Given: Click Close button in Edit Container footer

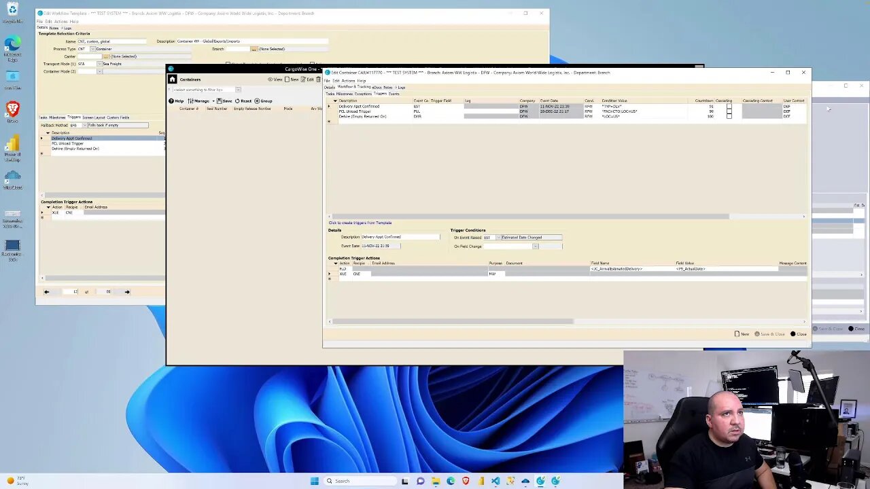Looking at the screenshot, I should tap(798, 334).
